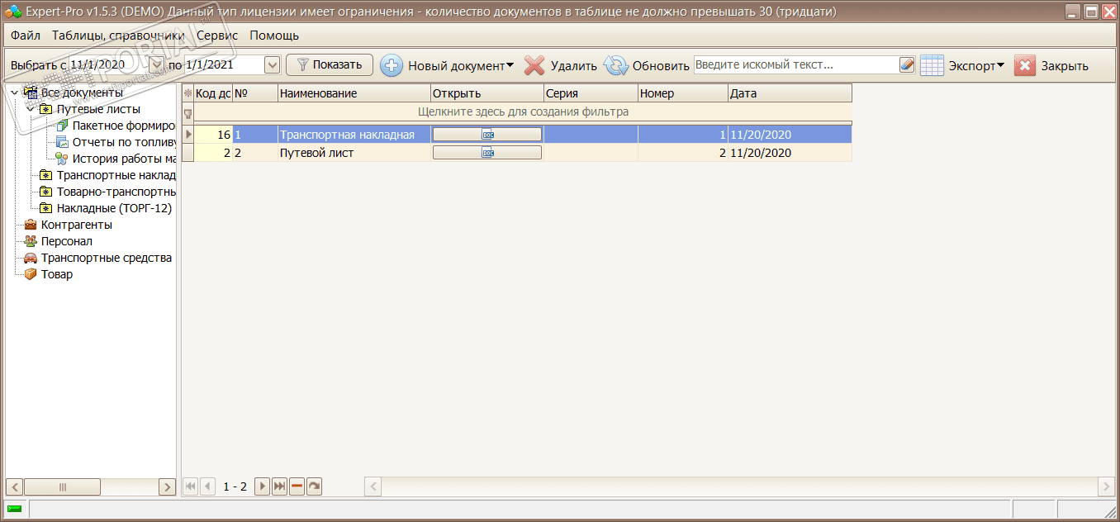Open Таблицы, справочники menu
This screenshot has width=1120, height=522.
118,36
